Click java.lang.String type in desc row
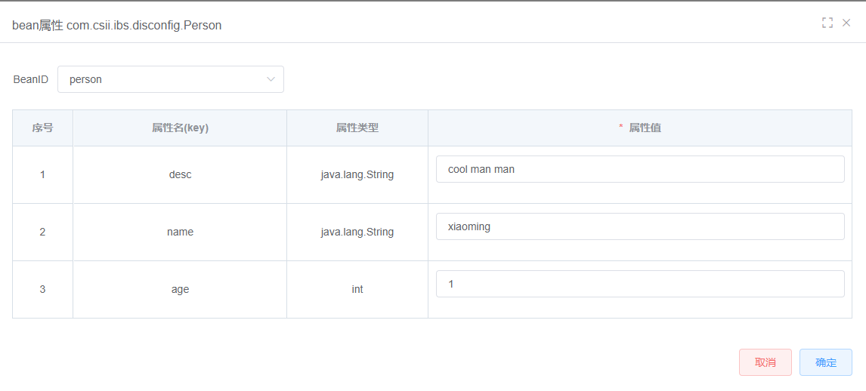Screen dimensions: 866x391 point(357,175)
